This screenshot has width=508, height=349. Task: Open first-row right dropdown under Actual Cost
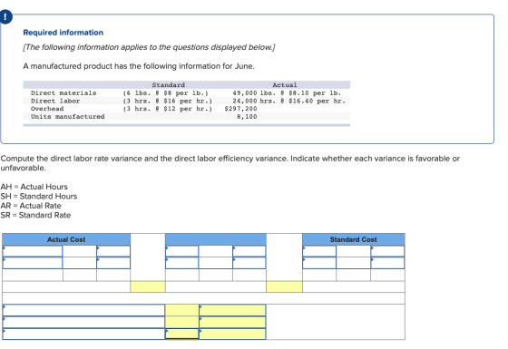113,251
